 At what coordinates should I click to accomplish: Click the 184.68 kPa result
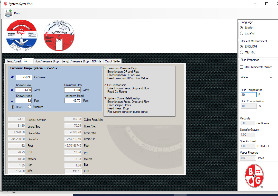click(17, 171)
